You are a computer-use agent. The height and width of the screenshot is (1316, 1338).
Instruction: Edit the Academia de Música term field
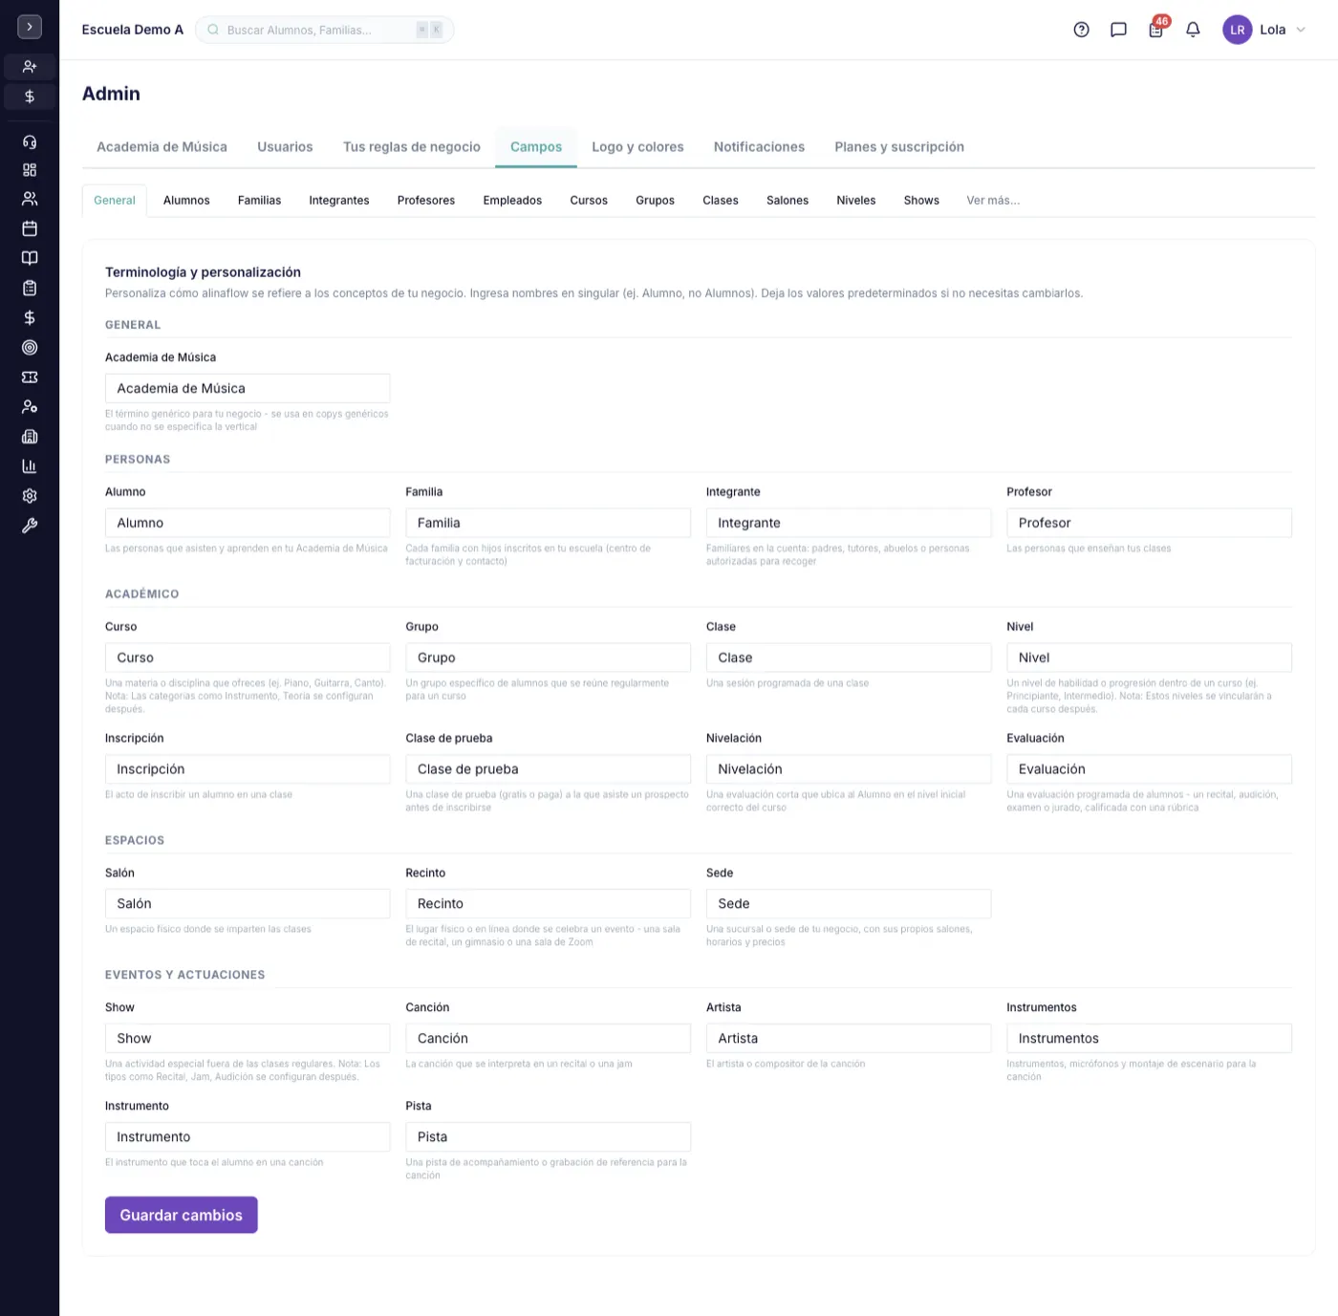coord(248,388)
